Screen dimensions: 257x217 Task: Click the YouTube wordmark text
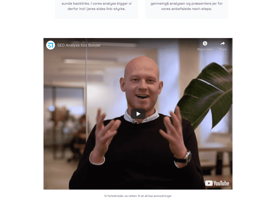tap(221, 183)
